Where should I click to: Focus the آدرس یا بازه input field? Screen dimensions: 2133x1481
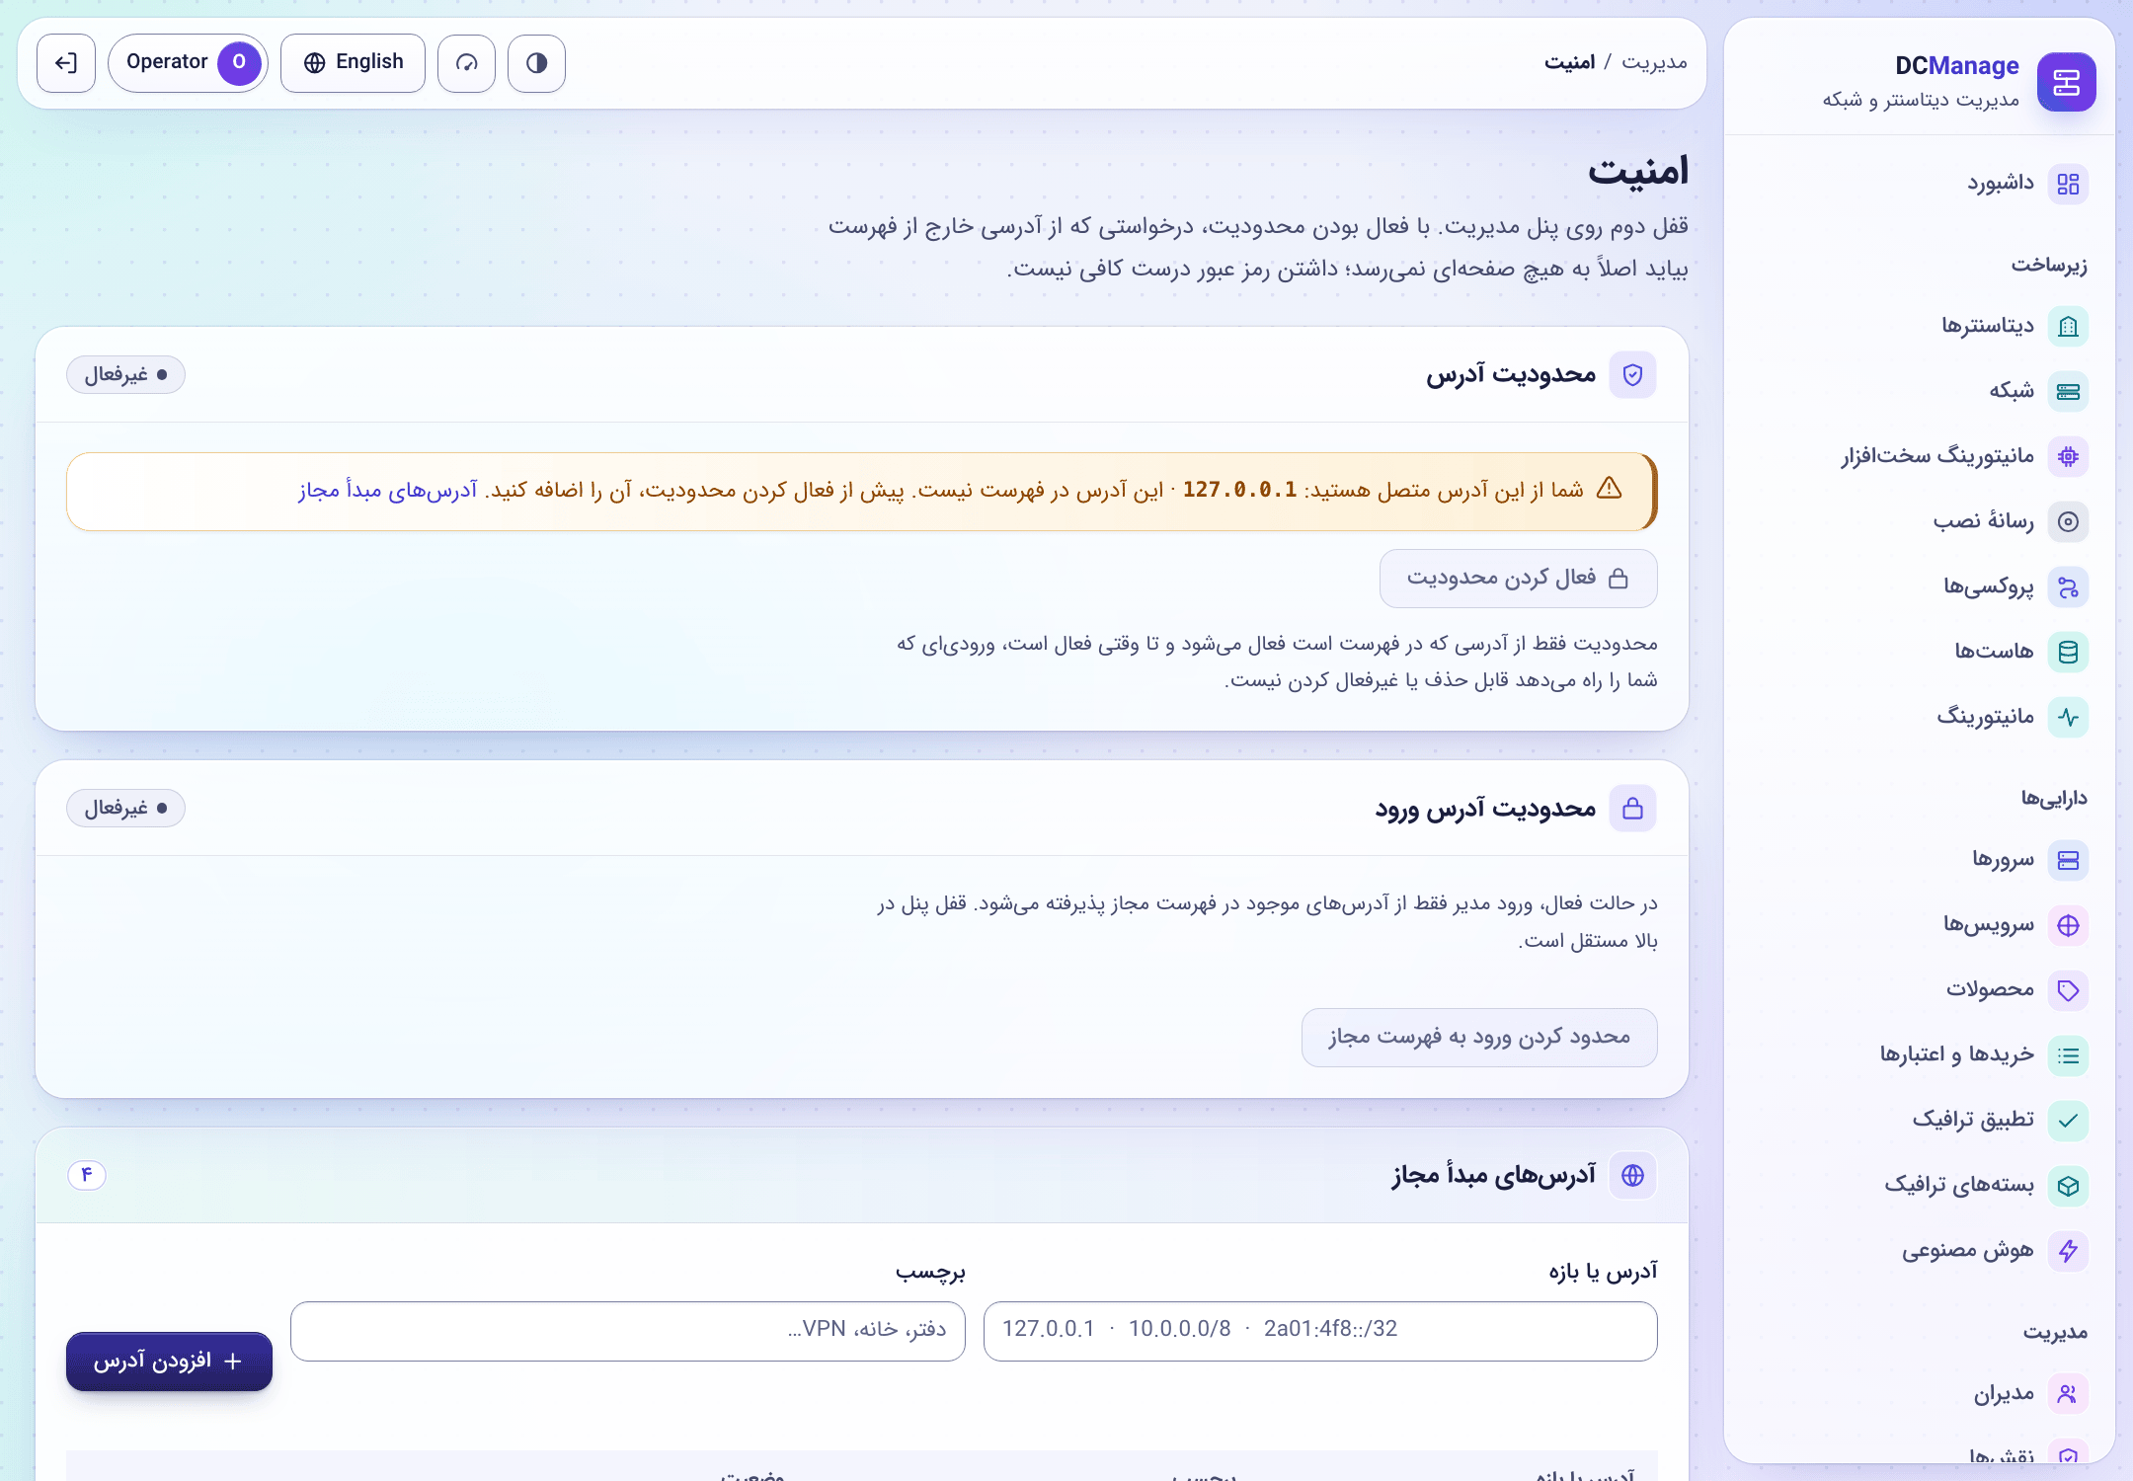pyautogui.click(x=1320, y=1331)
